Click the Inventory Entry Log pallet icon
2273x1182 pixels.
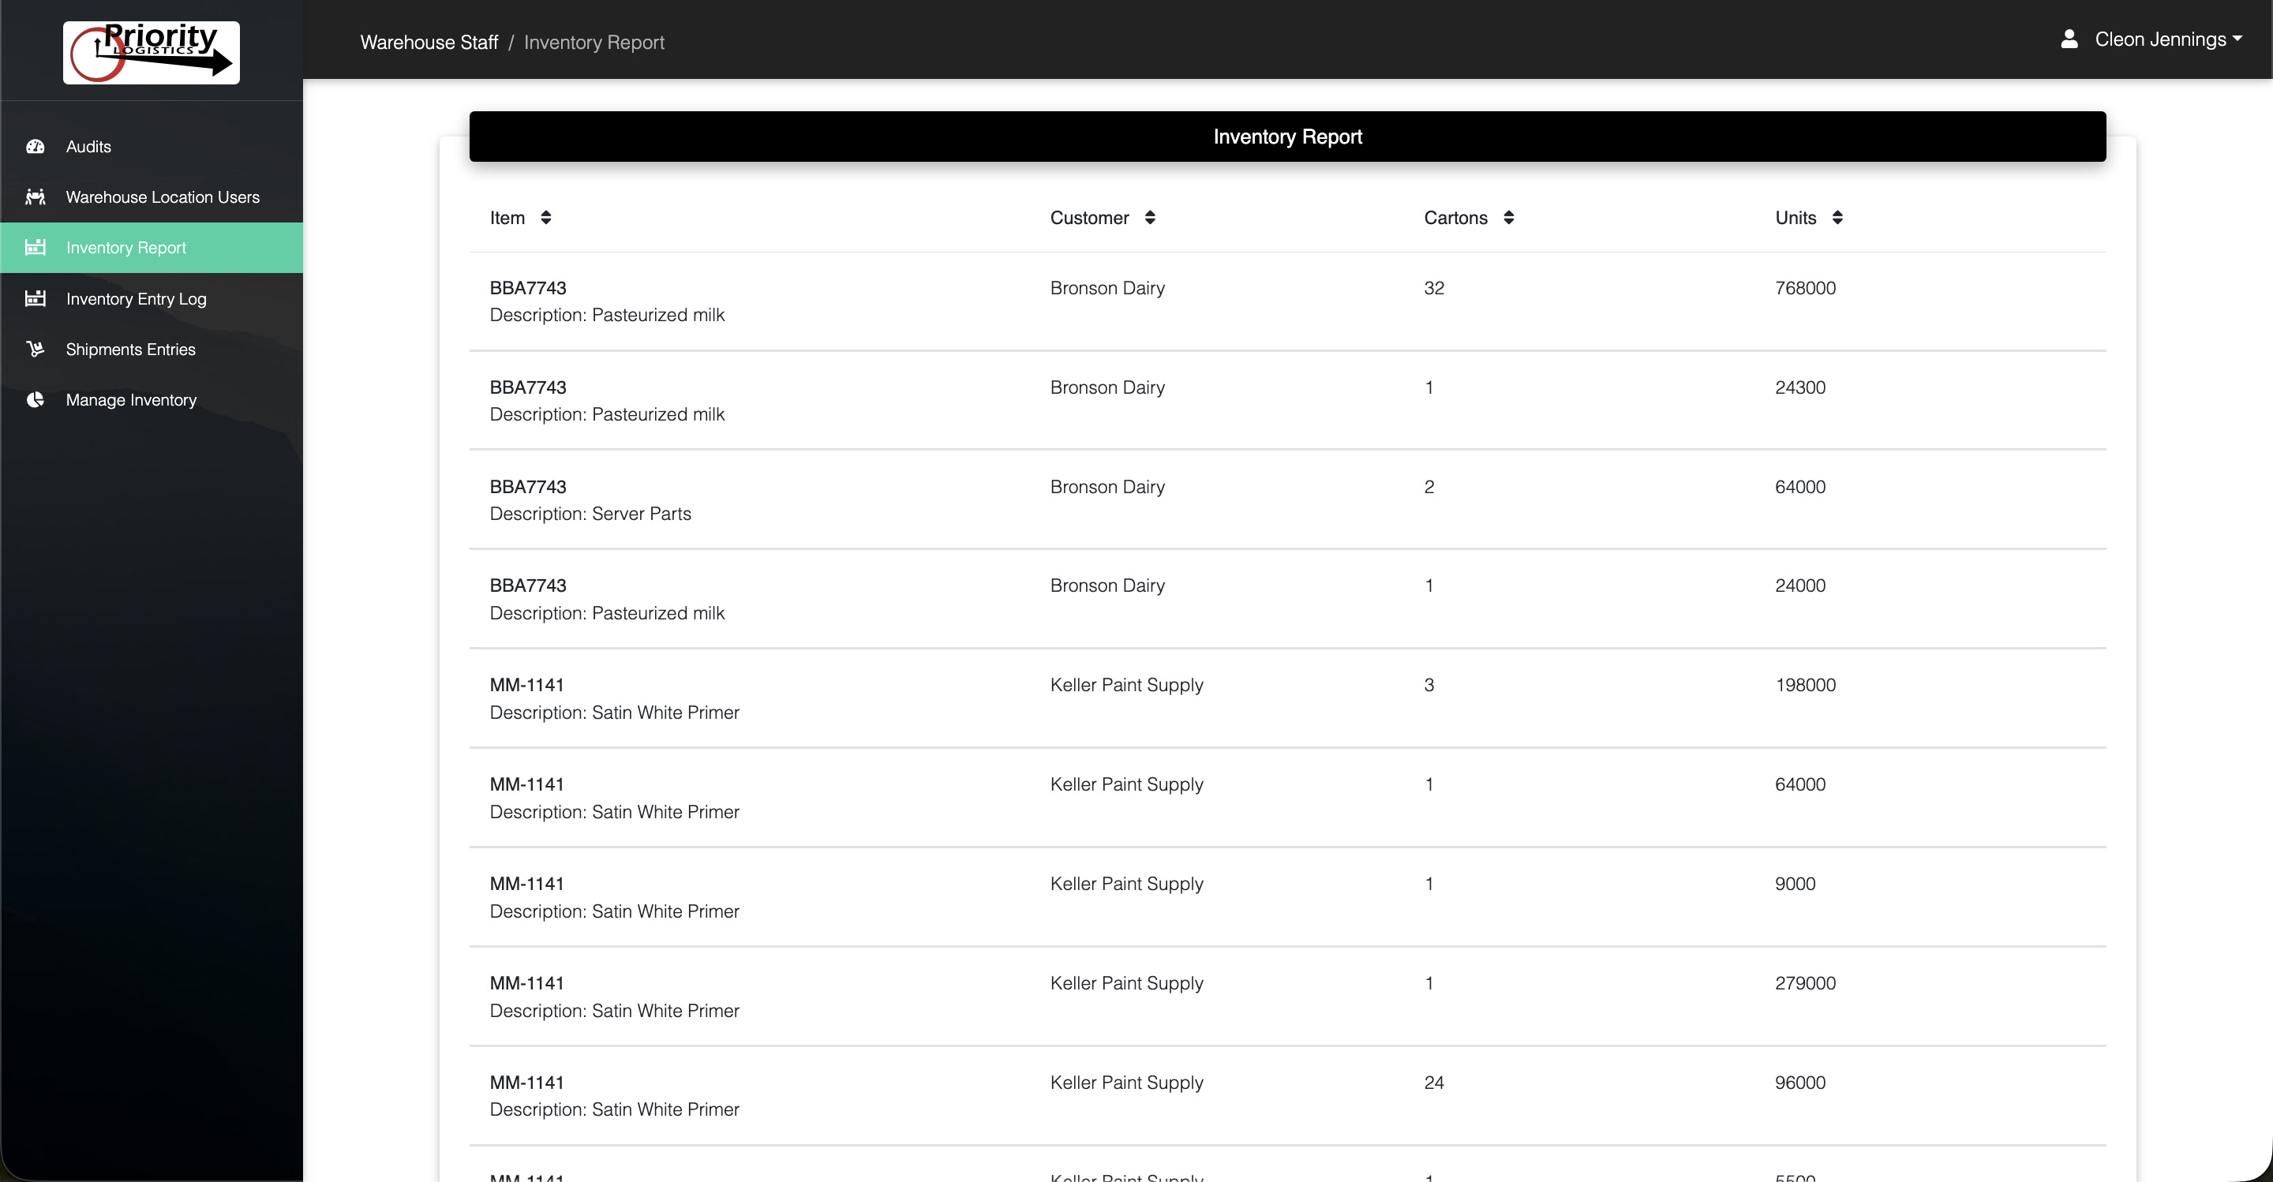[36, 298]
